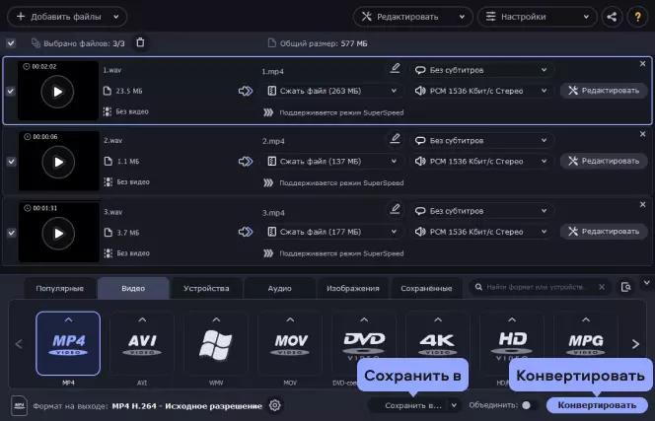Switch to the Видео tab
This screenshot has width=655, height=421.
[x=133, y=288]
